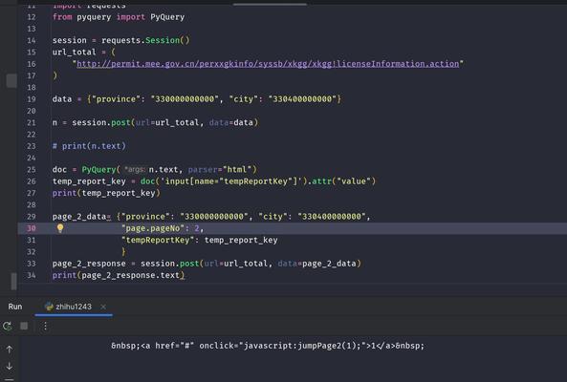
Task: Rerun the zhihu1243 script
Action: (x=7, y=326)
